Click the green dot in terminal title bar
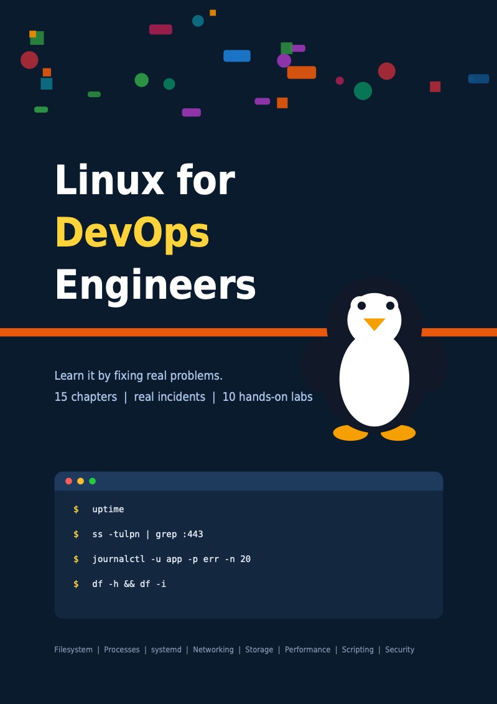Image resolution: width=497 pixels, height=704 pixels. pos(93,481)
